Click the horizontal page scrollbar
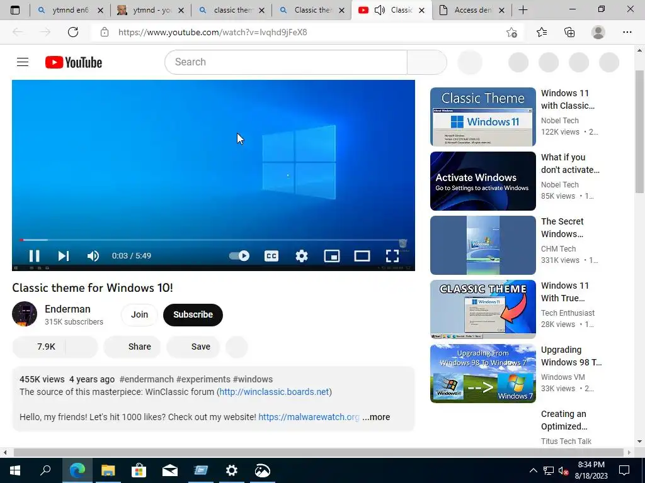The image size is (645, 483). [x=319, y=452]
